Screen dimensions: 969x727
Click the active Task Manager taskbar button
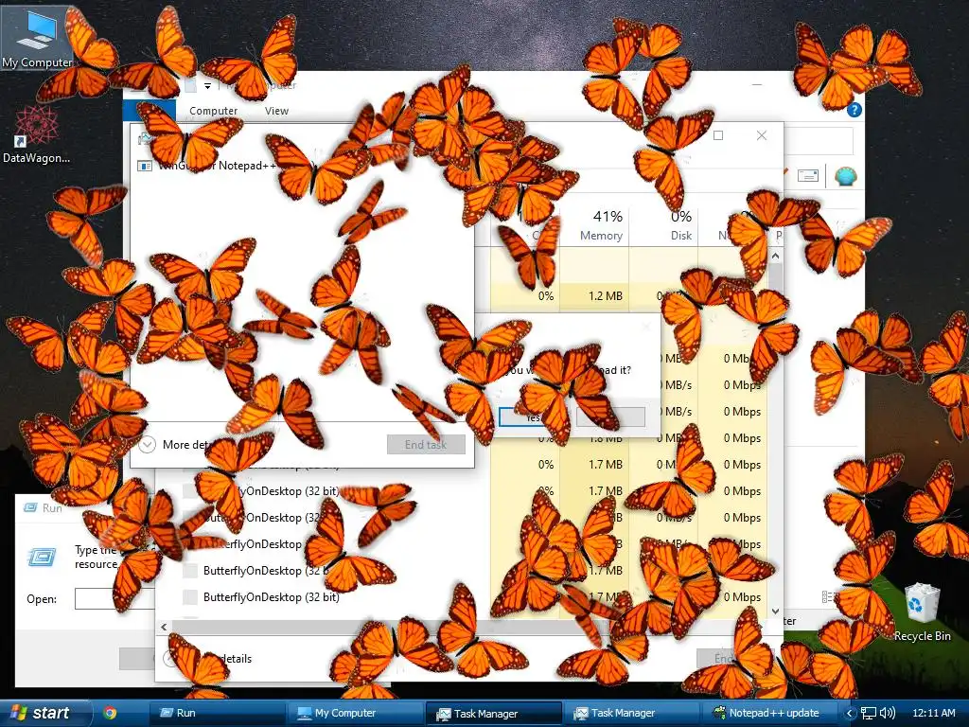pos(493,714)
